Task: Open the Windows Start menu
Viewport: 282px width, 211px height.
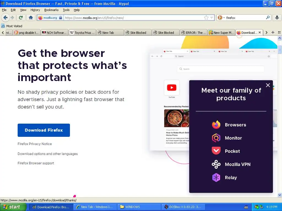Action: click(13, 207)
